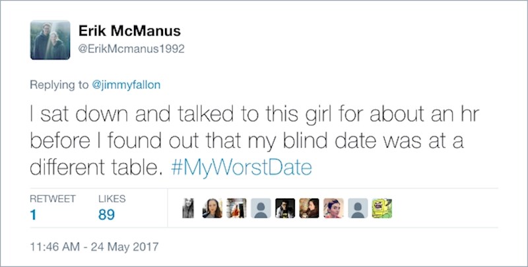The height and width of the screenshot is (267, 528).
Task: Select the third liker avatar with orange tones
Action: click(x=236, y=208)
